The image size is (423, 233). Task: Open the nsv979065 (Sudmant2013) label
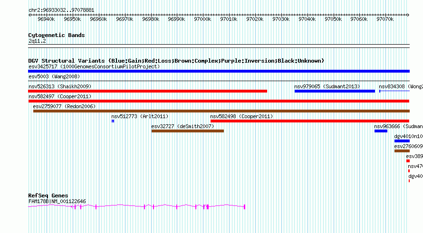click(327, 86)
